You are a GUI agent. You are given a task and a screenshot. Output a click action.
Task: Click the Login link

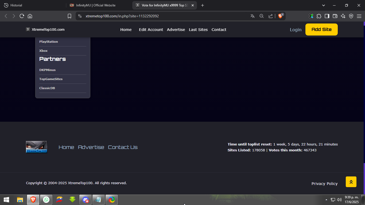click(x=296, y=30)
